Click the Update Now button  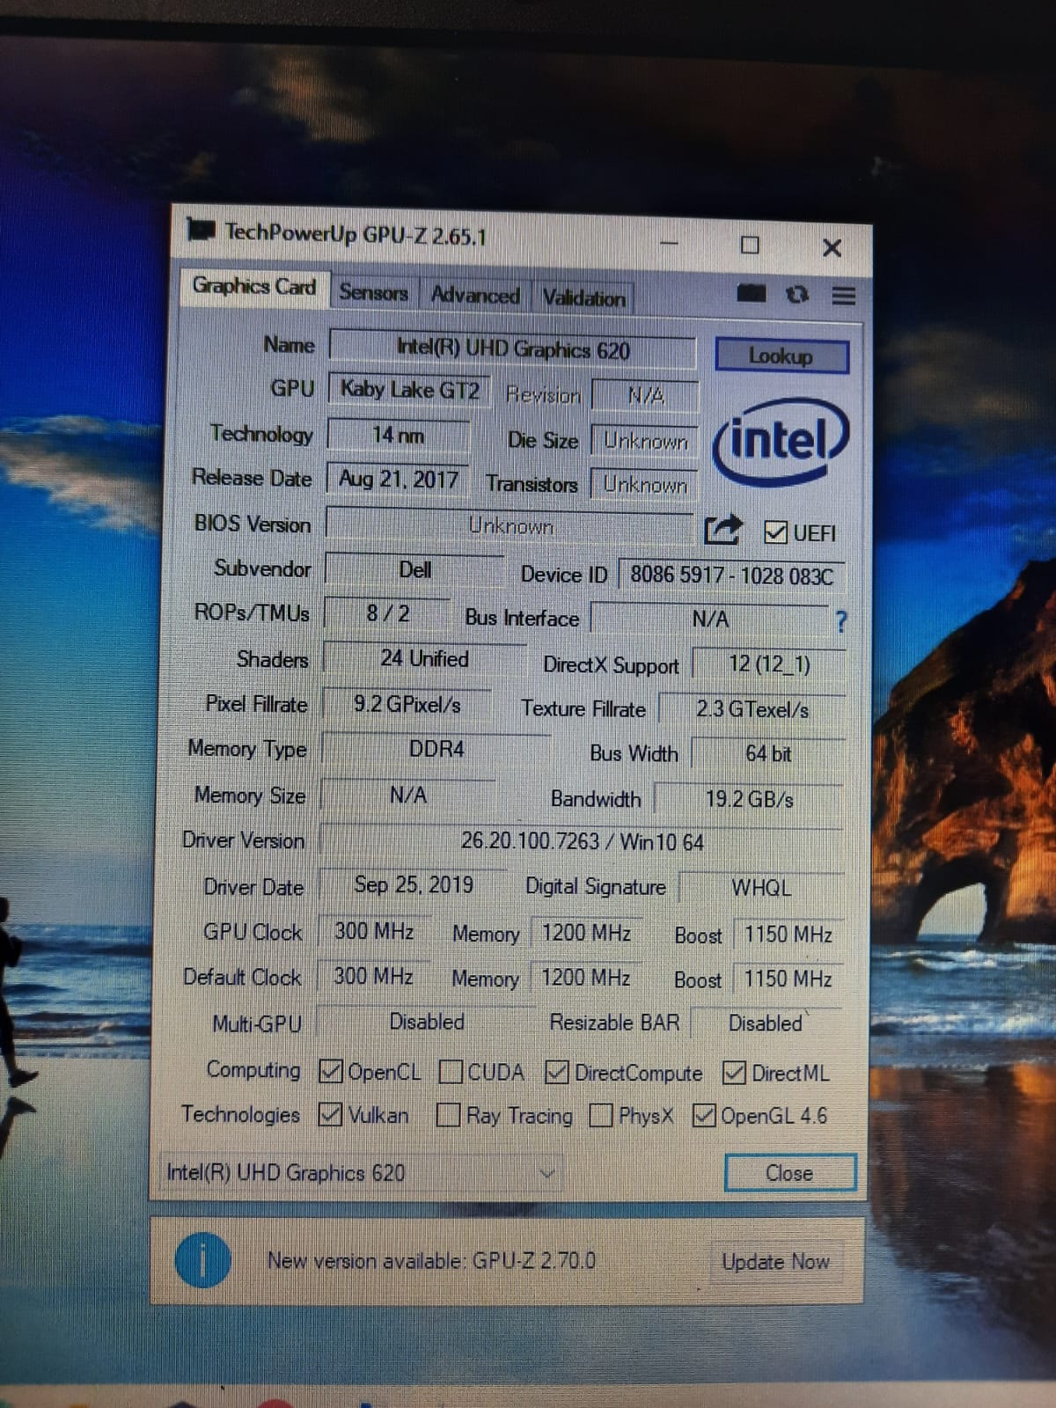tap(775, 1262)
